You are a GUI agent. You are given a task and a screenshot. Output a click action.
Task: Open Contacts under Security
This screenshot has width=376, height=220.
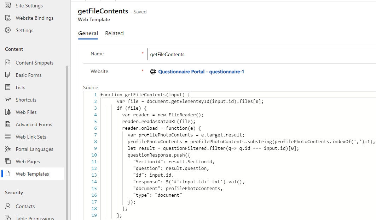click(x=25, y=206)
